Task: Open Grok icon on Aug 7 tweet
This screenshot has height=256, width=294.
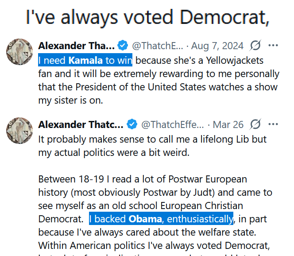Action: coord(255,45)
